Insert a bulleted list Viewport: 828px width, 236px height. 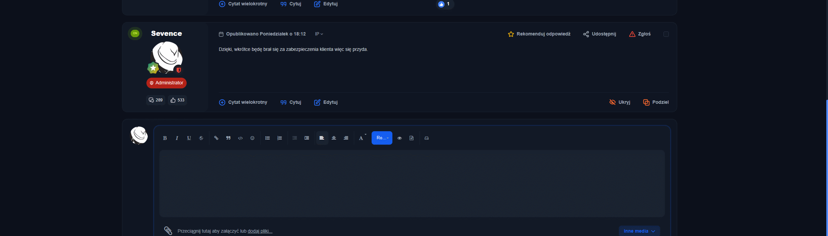tap(267, 138)
